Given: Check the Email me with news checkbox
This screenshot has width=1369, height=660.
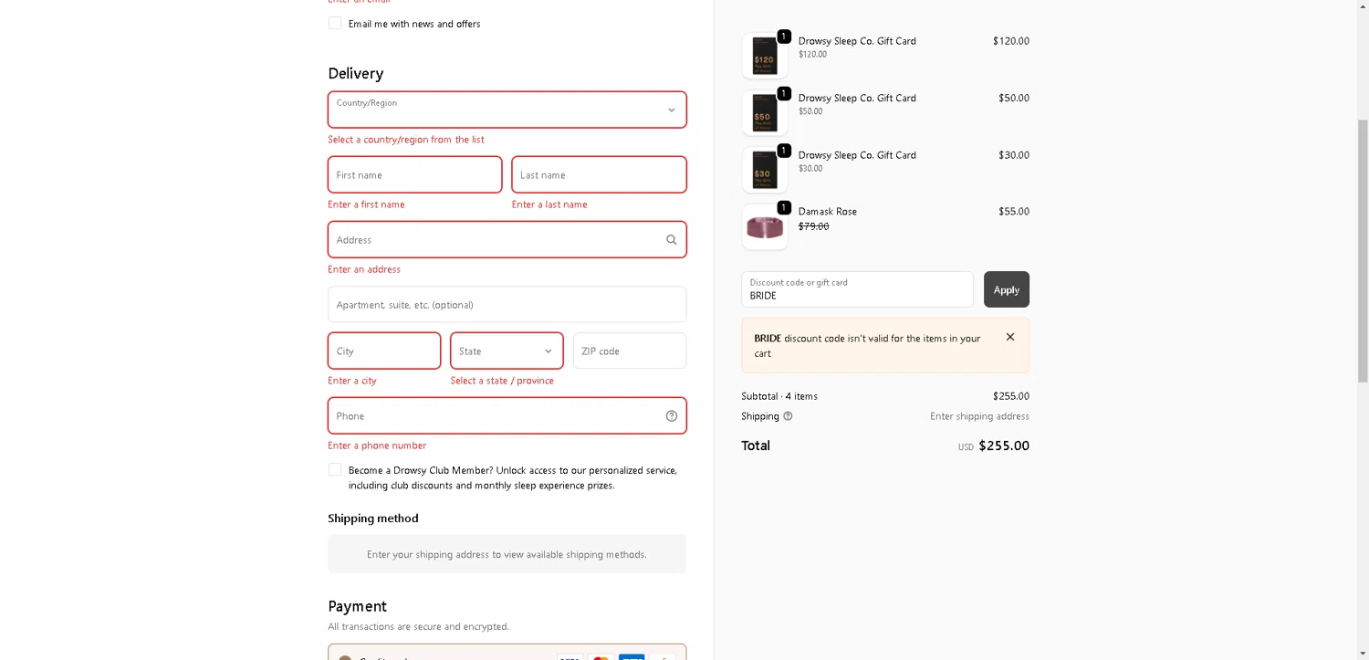Looking at the screenshot, I should click(x=335, y=24).
